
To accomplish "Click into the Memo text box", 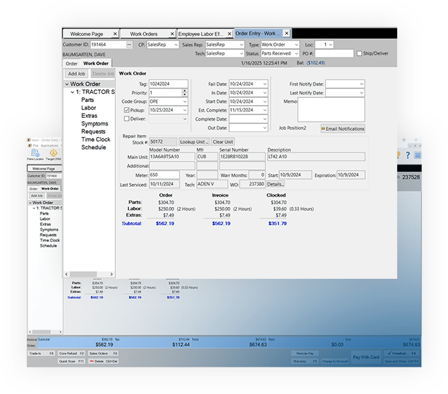I will [x=331, y=110].
